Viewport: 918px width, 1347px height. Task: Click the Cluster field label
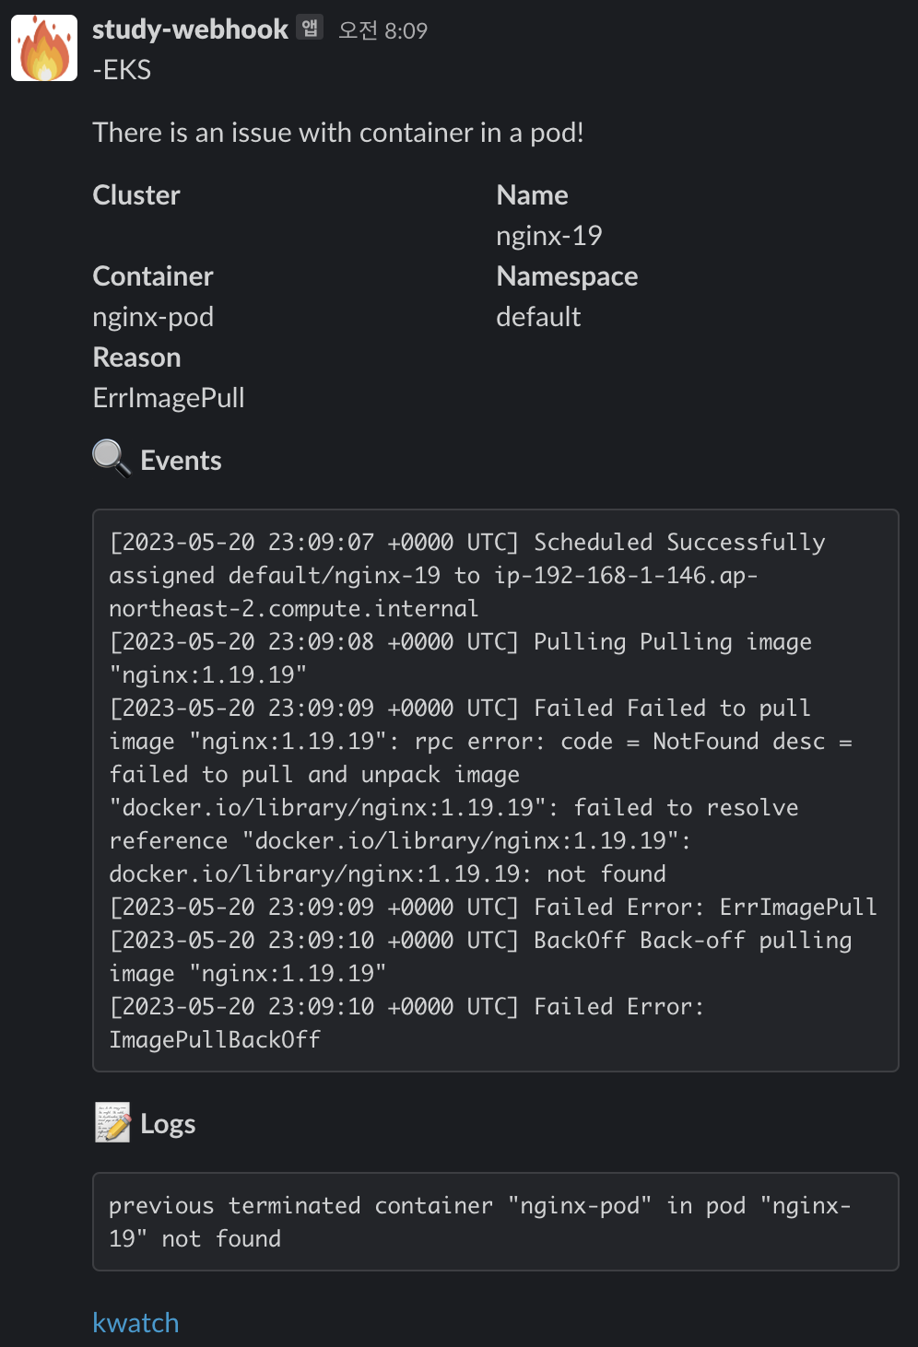(x=136, y=195)
